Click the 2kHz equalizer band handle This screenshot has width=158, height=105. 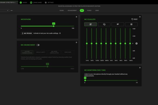point(116,43)
